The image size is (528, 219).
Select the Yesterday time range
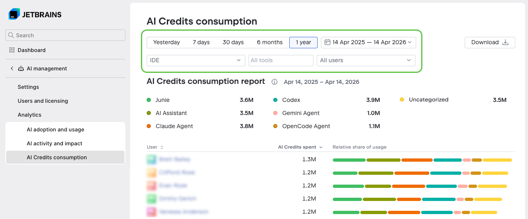pyautogui.click(x=166, y=42)
